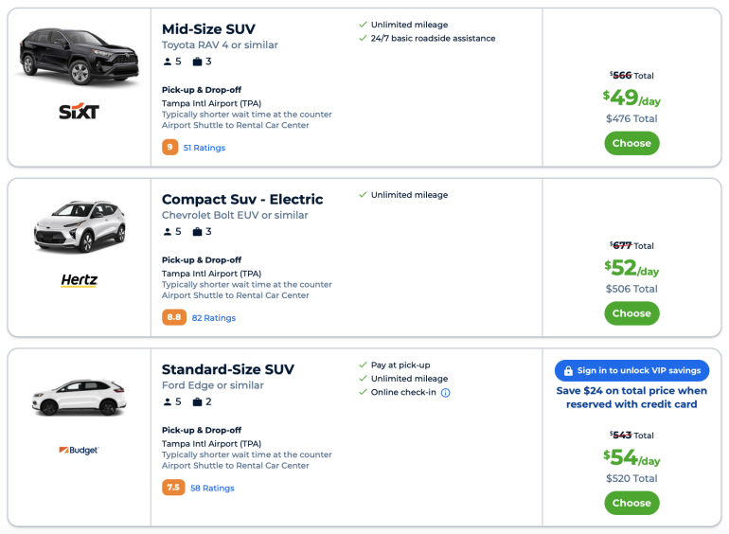Image resolution: width=729 pixels, height=534 pixels.
Task: Click the Standard-Size SUV title
Action: [228, 370]
